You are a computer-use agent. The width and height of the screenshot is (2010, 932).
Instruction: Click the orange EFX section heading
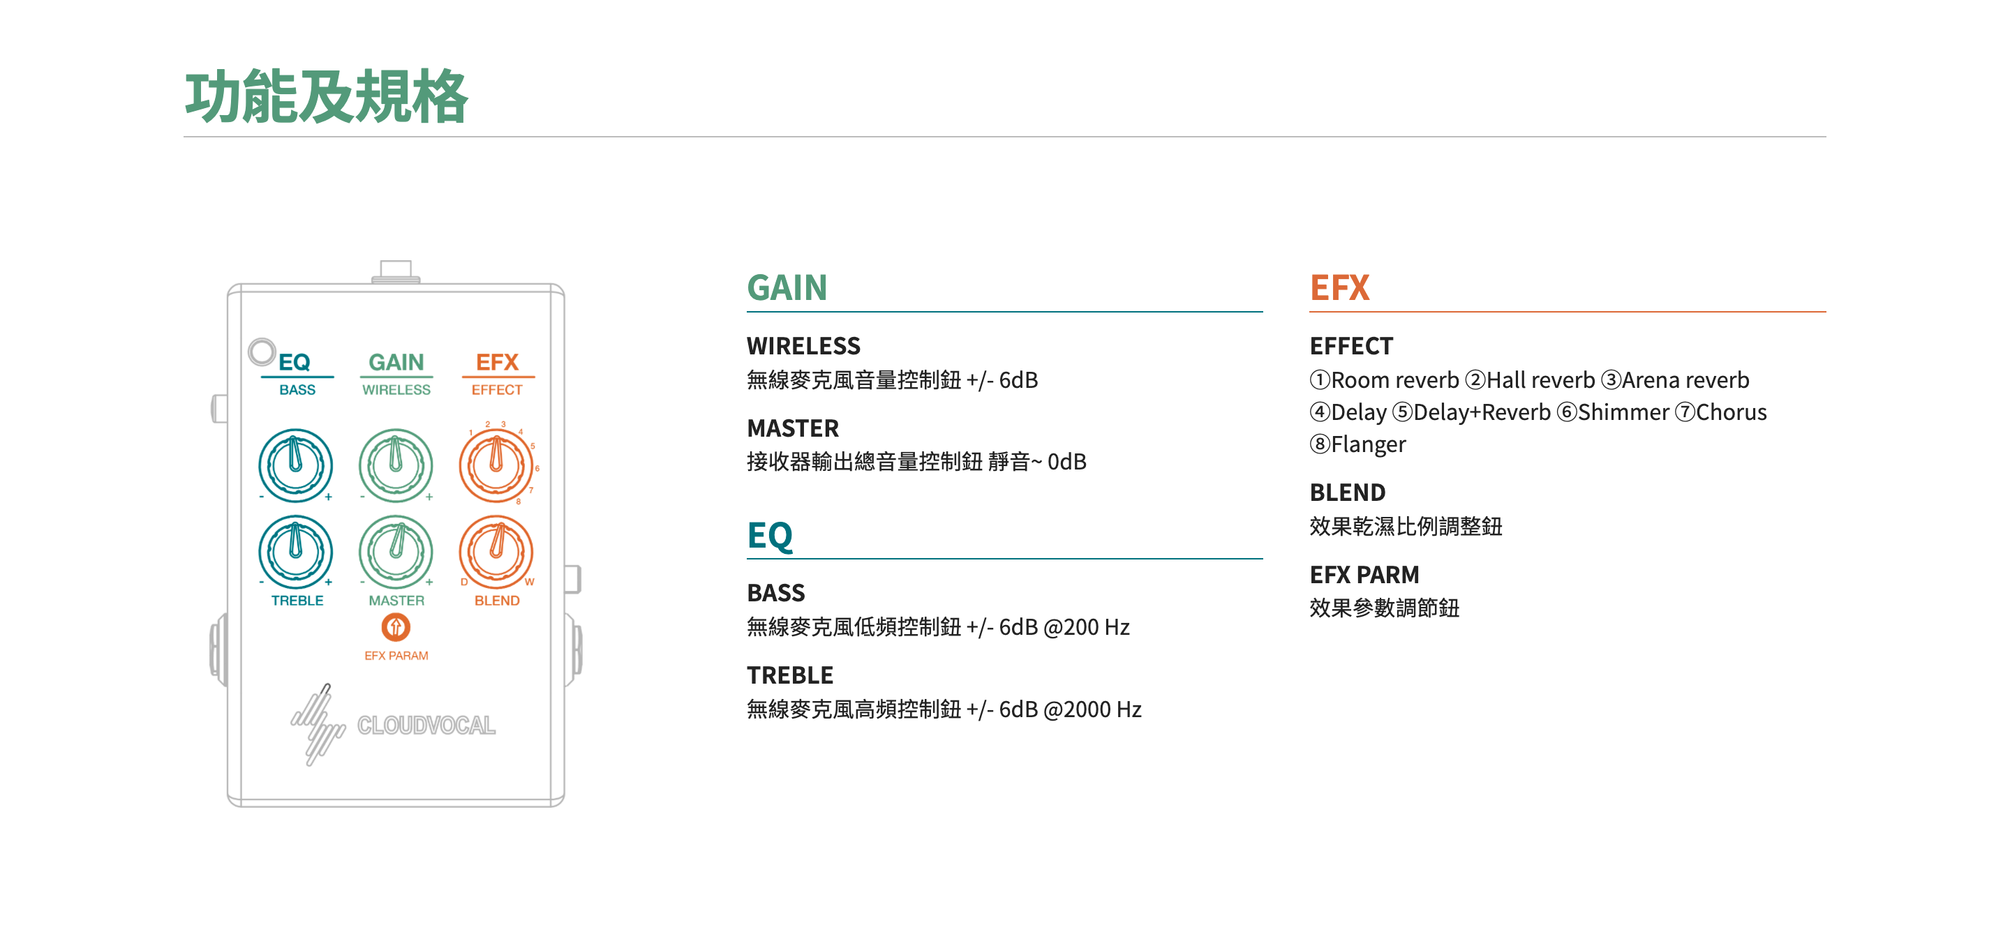[1339, 288]
